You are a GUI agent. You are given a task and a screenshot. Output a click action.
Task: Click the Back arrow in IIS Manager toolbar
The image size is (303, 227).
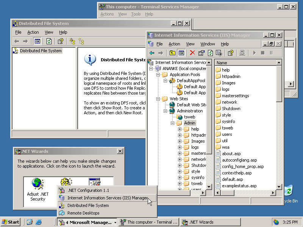pyautogui.click(x=152, y=53)
